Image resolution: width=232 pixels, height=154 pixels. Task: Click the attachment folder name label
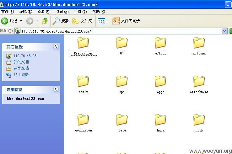coord(199,92)
